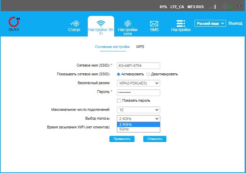The height and width of the screenshot is (173, 246).
Task: Click the internet connection globe status icon
Action: point(225,6)
